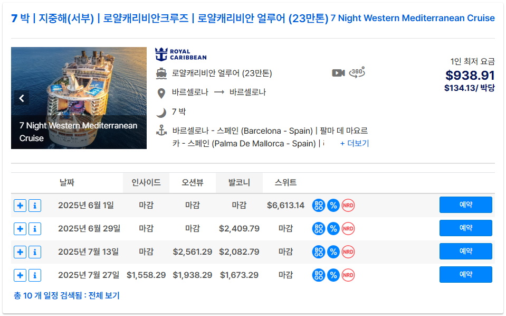
Task: Click NRD badge in 6월 29일 row
Action: coord(348,229)
